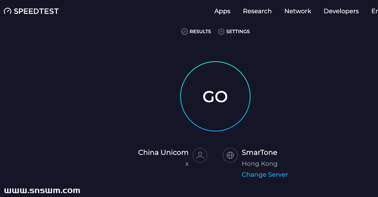Open the Developers menu
The width and height of the screenshot is (378, 197).
coord(341,11)
